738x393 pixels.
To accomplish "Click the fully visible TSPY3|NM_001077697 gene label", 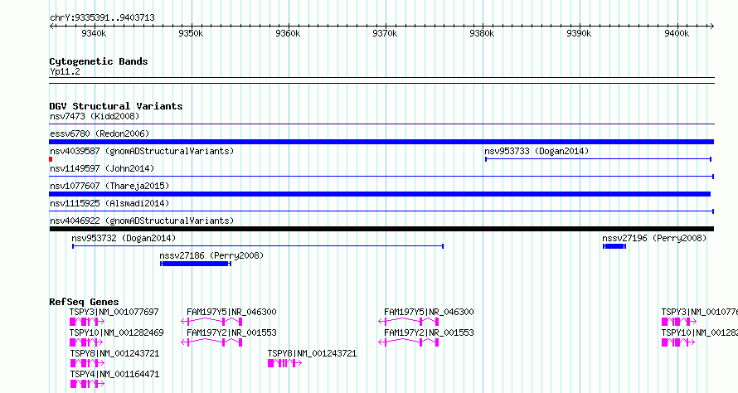I will pyautogui.click(x=114, y=312).
